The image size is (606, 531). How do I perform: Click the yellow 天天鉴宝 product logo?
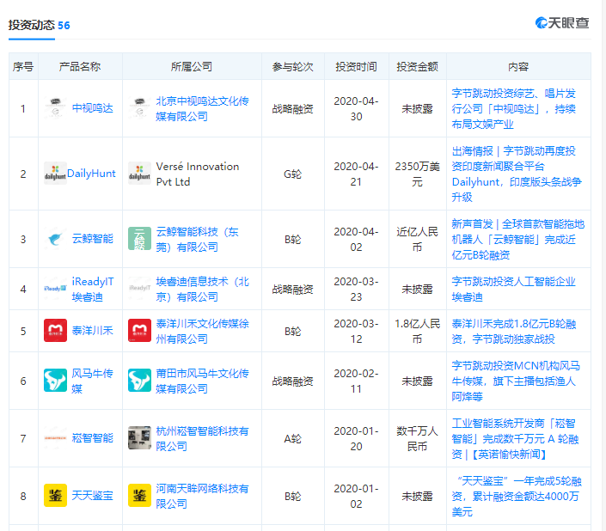click(55, 495)
